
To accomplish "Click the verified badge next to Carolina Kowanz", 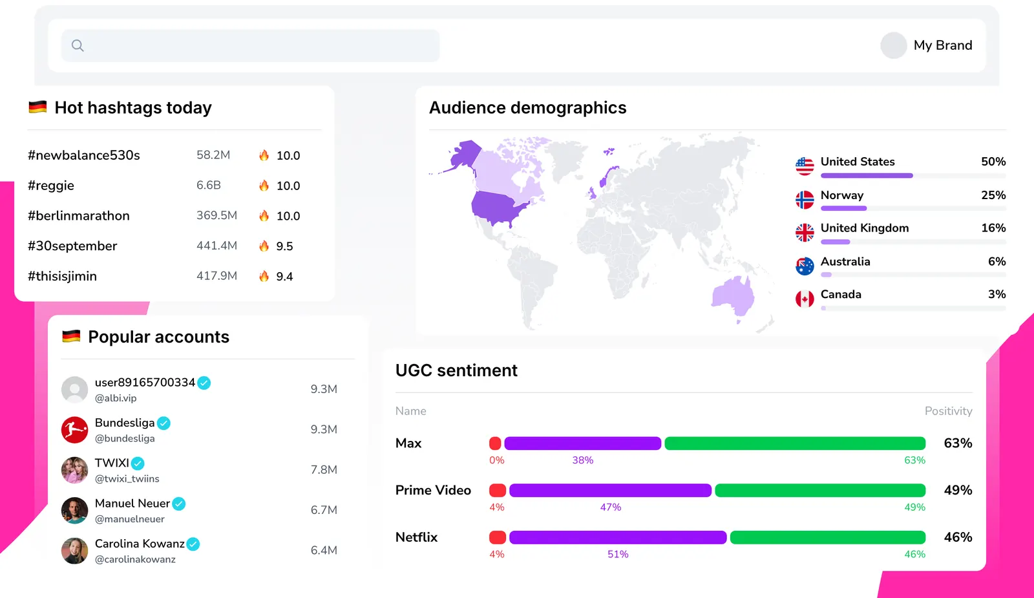I will [x=193, y=544].
